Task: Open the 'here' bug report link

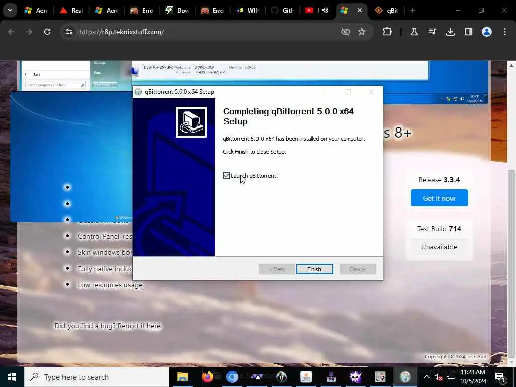Action: tap(154, 326)
